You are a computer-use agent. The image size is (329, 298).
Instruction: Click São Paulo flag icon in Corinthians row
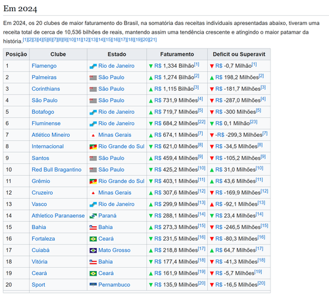93,89
